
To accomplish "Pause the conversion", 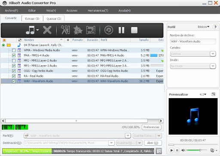I will [x=121, y=30].
